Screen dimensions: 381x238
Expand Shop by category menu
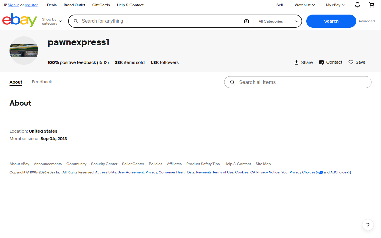pyautogui.click(x=52, y=21)
